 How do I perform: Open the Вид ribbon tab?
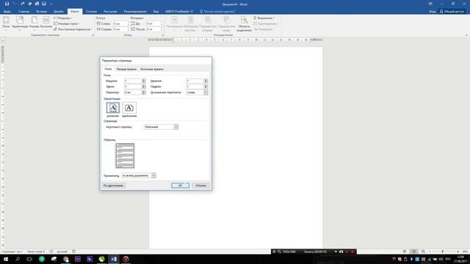[x=156, y=12]
